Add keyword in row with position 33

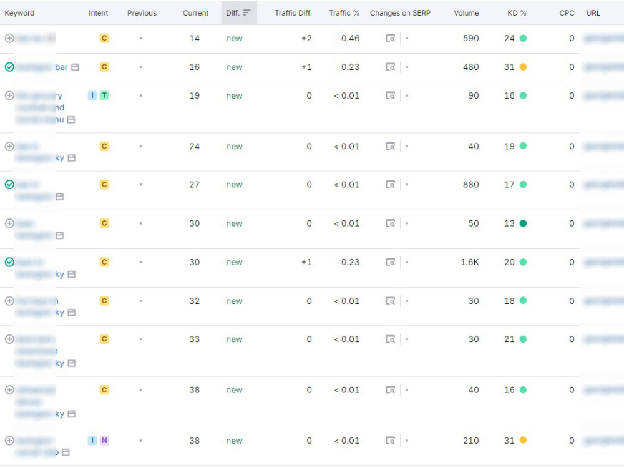click(9, 339)
